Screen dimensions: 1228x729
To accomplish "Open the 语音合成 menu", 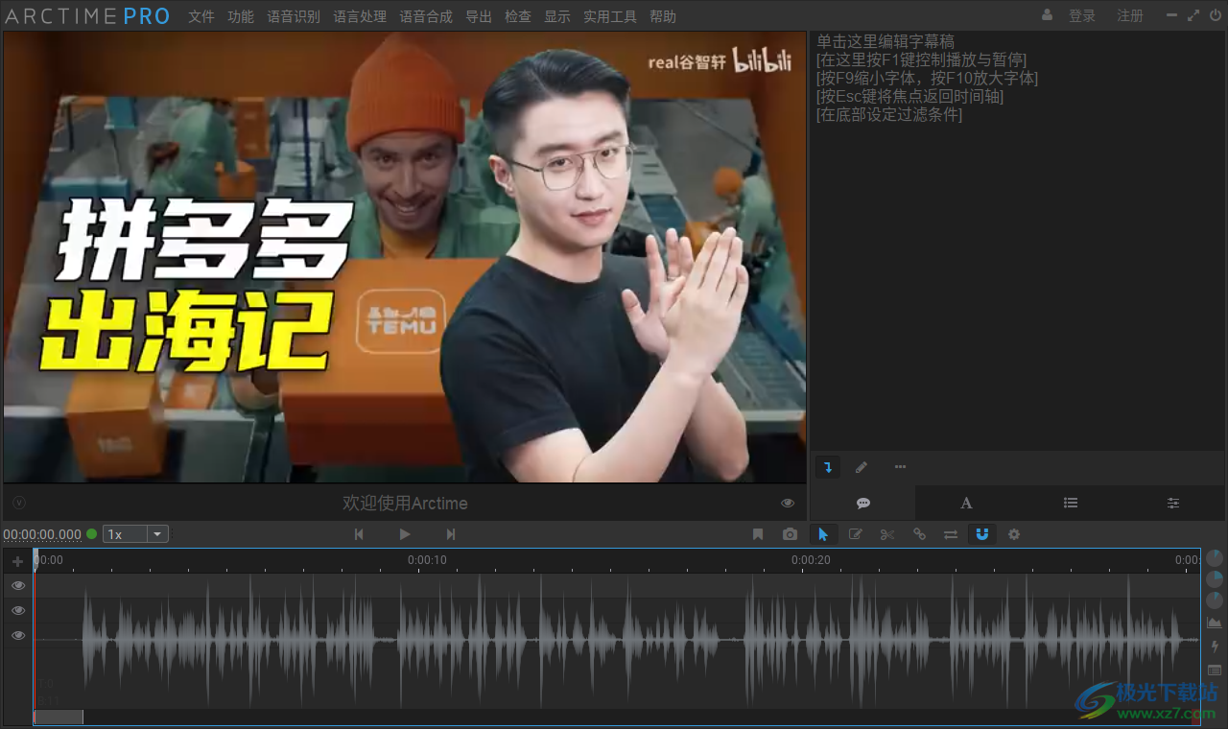I will pos(426,16).
